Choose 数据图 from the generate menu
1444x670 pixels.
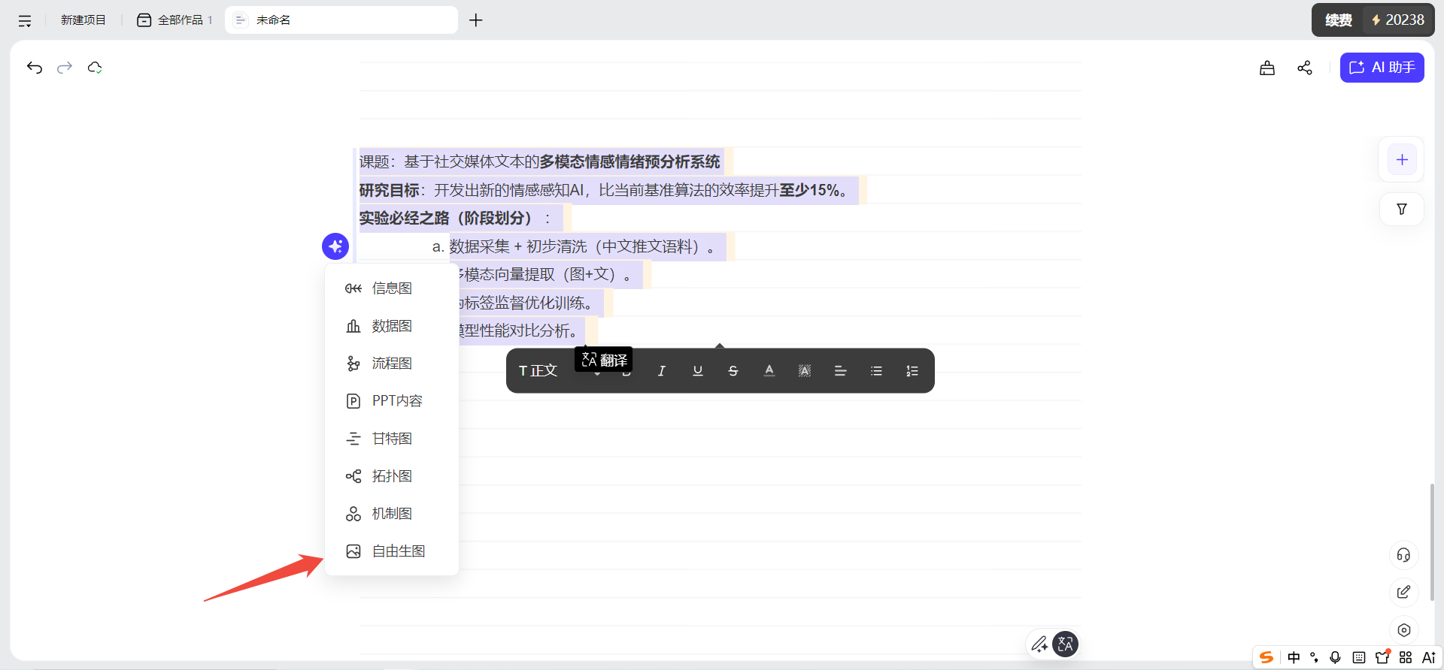[x=392, y=326]
